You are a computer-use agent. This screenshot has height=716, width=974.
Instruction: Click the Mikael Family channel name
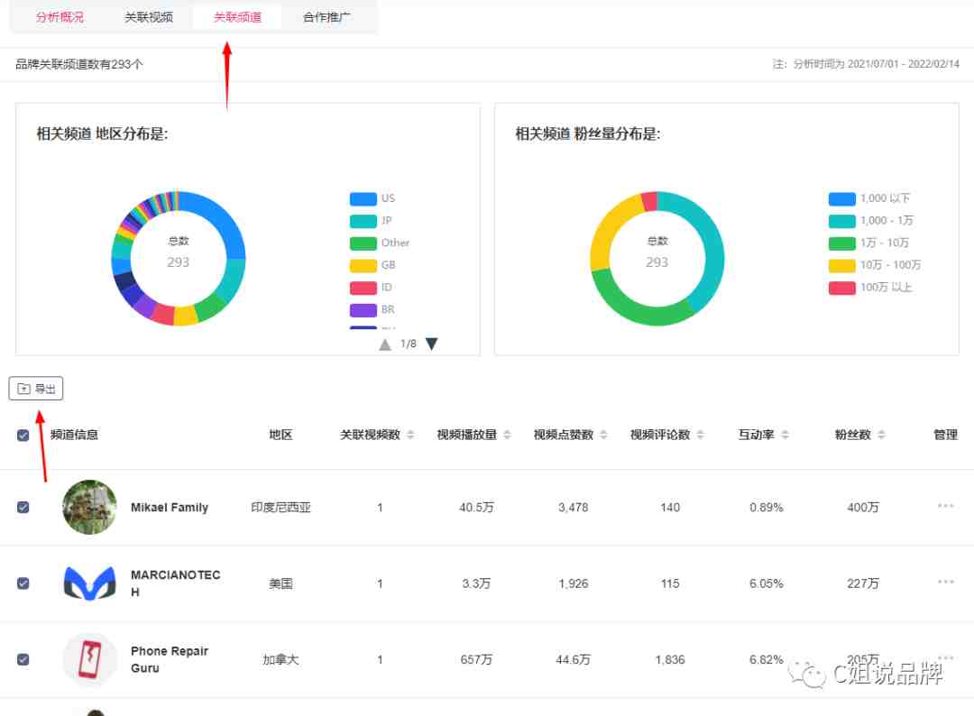(x=170, y=508)
